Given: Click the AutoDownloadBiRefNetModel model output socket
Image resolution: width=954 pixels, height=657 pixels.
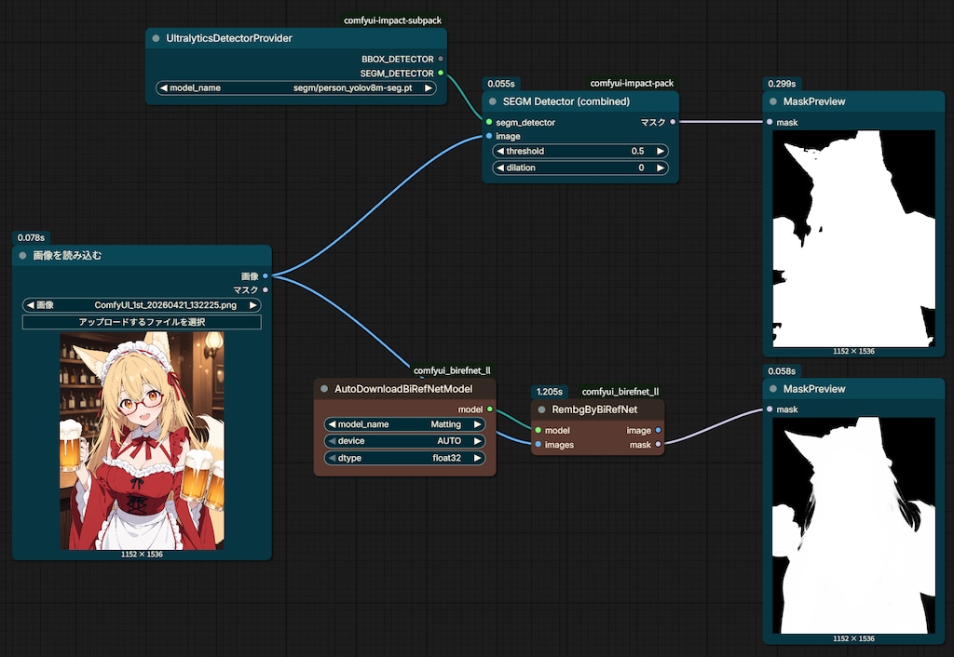Looking at the screenshot, I should tap(490, 409).
